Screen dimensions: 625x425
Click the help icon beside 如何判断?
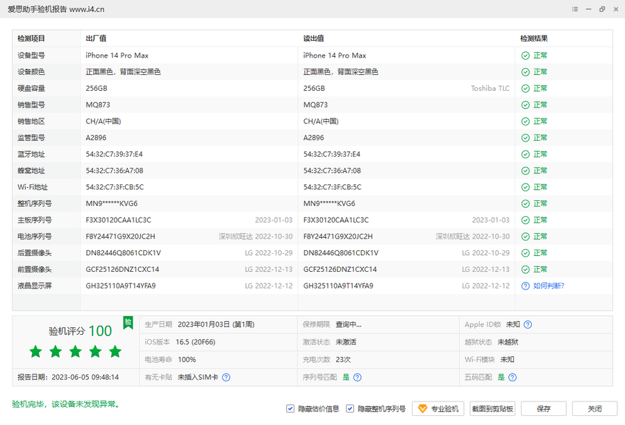click(526, 286)
